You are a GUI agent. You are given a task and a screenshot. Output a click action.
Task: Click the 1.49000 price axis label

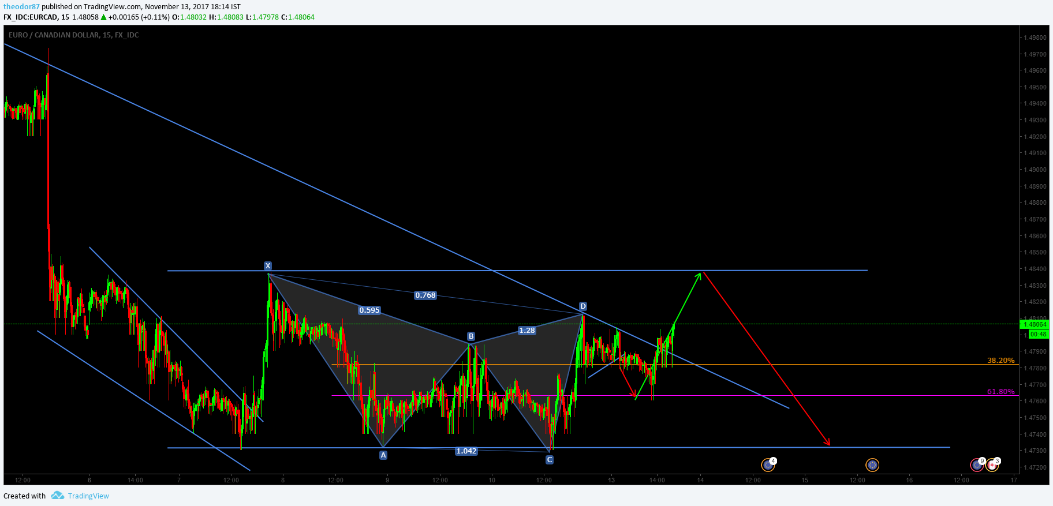coord(1035,170)
